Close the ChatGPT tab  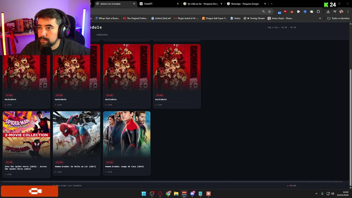point(178,4)
